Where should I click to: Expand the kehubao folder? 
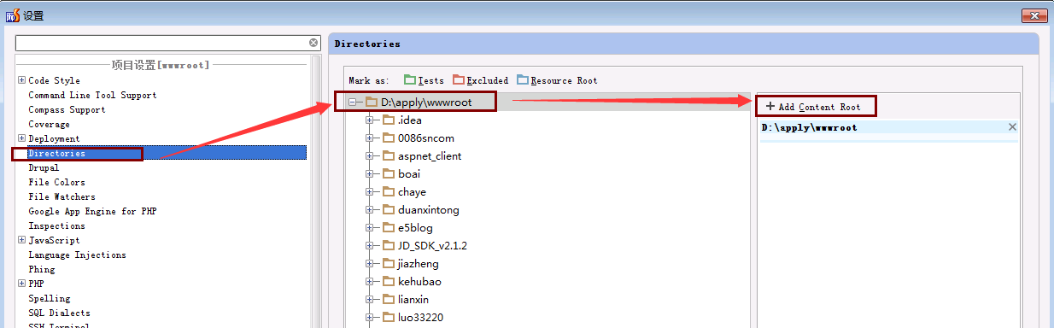click(370, 282)
